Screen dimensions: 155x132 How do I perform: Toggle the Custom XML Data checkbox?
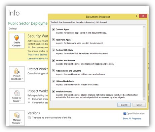pos(53,50)
